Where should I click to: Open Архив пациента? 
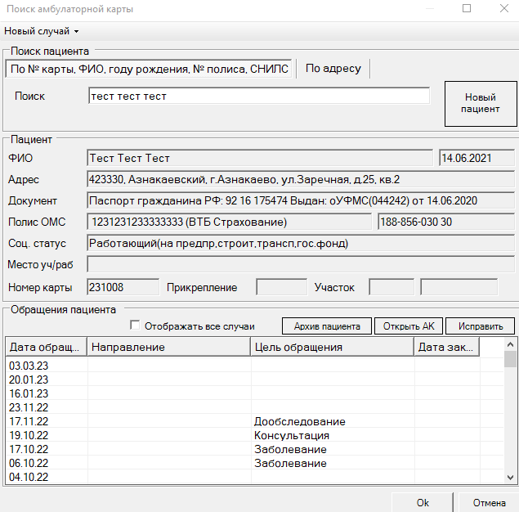327,326
